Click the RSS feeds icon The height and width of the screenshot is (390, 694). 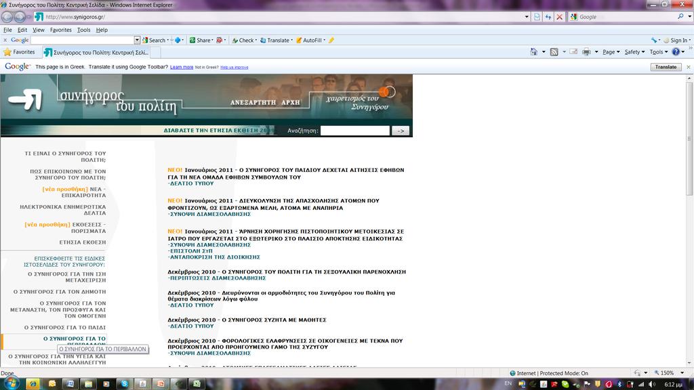point(554,52)
